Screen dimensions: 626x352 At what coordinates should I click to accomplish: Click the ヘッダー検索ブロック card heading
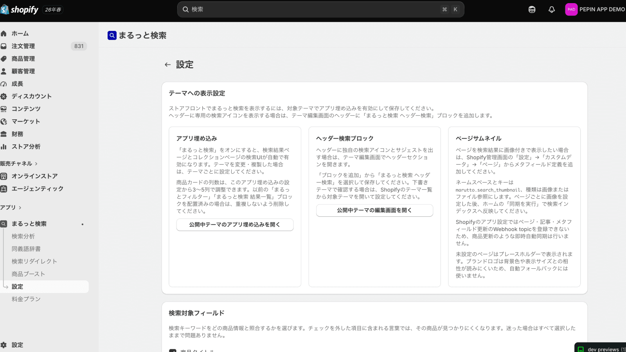tap(345, 138)
